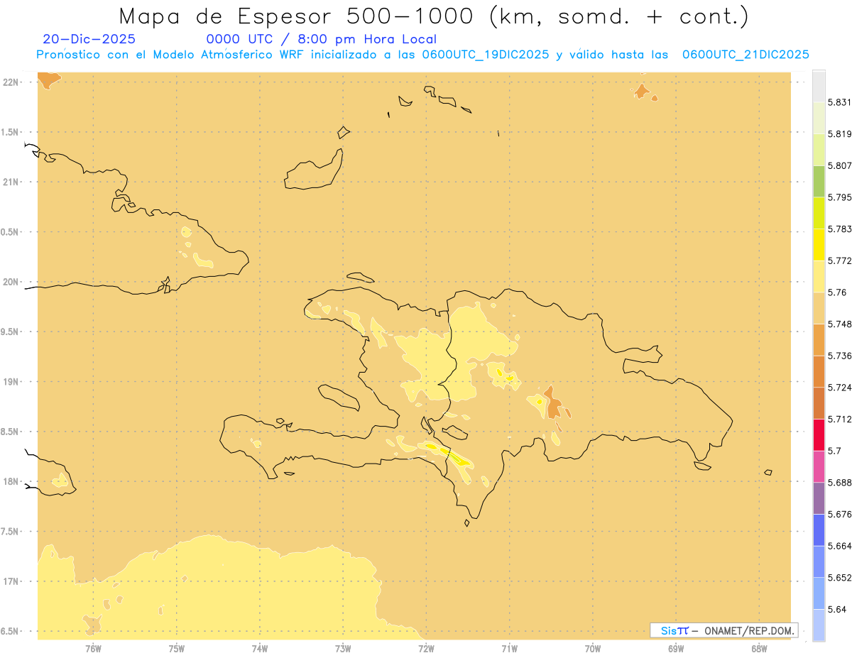Click the tan color bar segment below 5.76

pos(819,308)
